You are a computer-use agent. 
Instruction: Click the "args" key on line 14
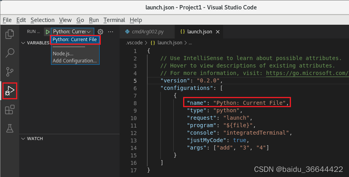[197, 148]
